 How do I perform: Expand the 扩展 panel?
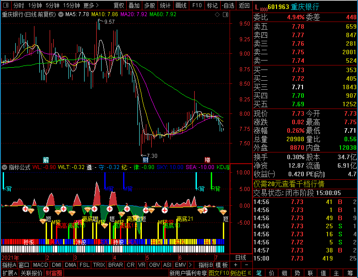point(9,273)
